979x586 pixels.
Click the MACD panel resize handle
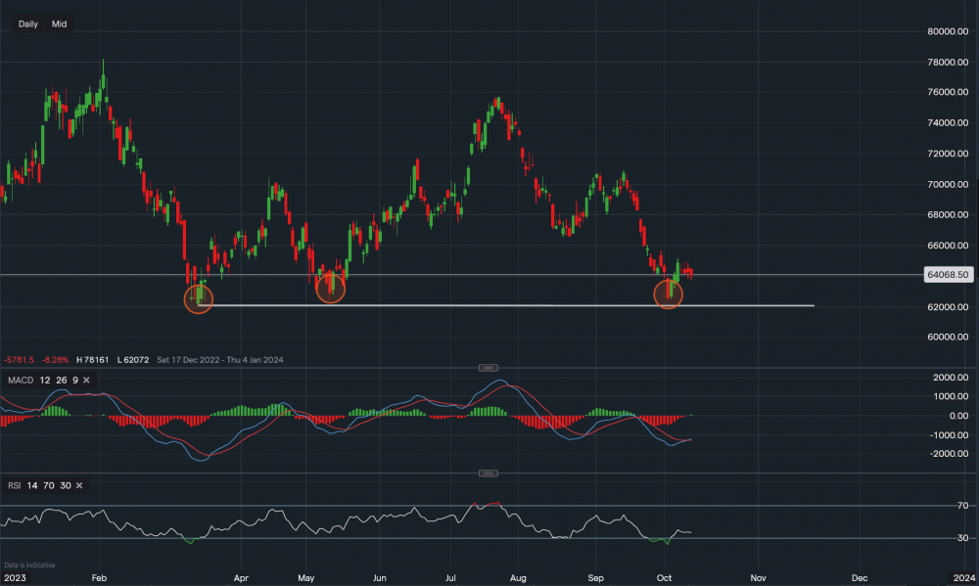(488, 367)
